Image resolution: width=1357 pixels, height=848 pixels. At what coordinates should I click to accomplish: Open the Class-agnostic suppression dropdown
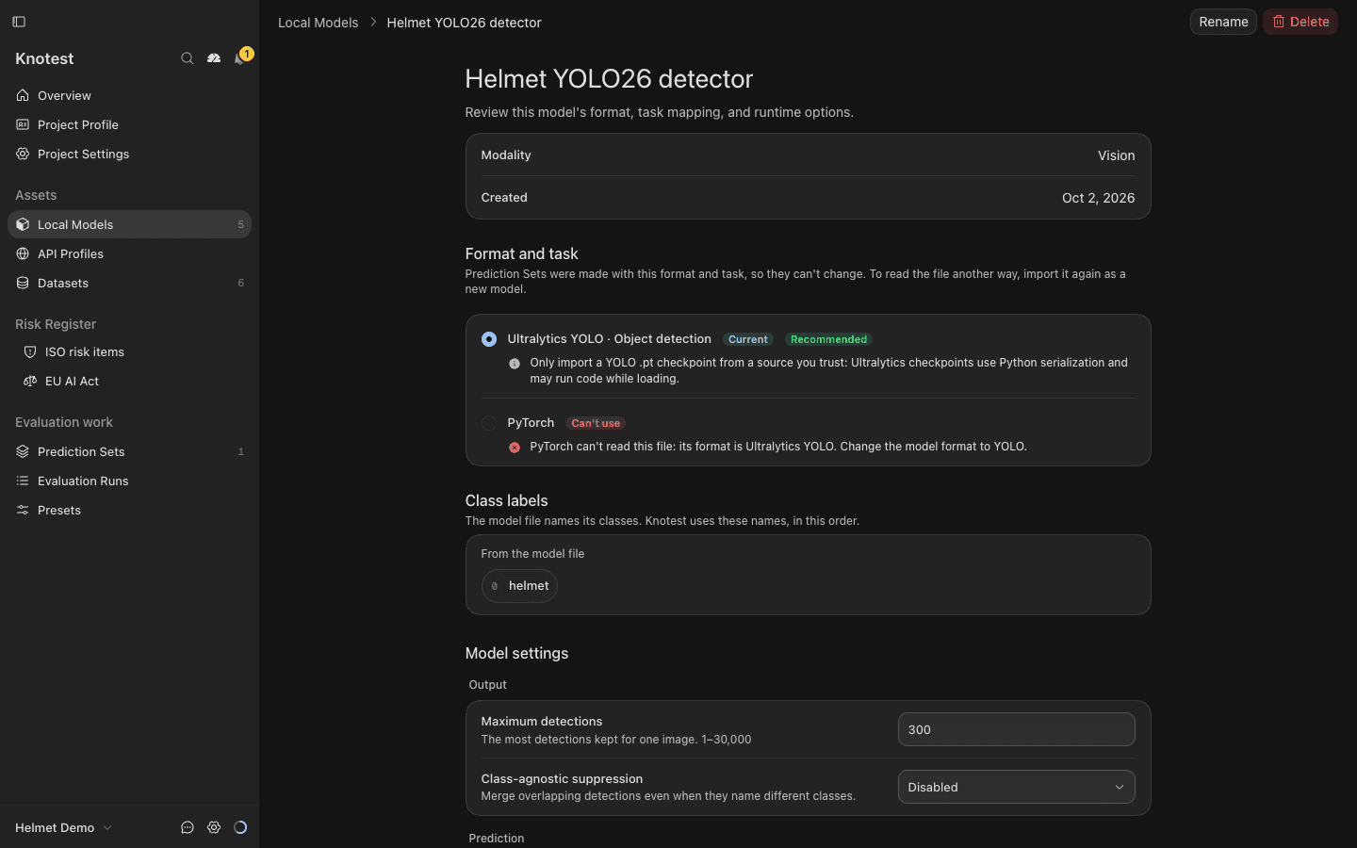click(1016, 787)
